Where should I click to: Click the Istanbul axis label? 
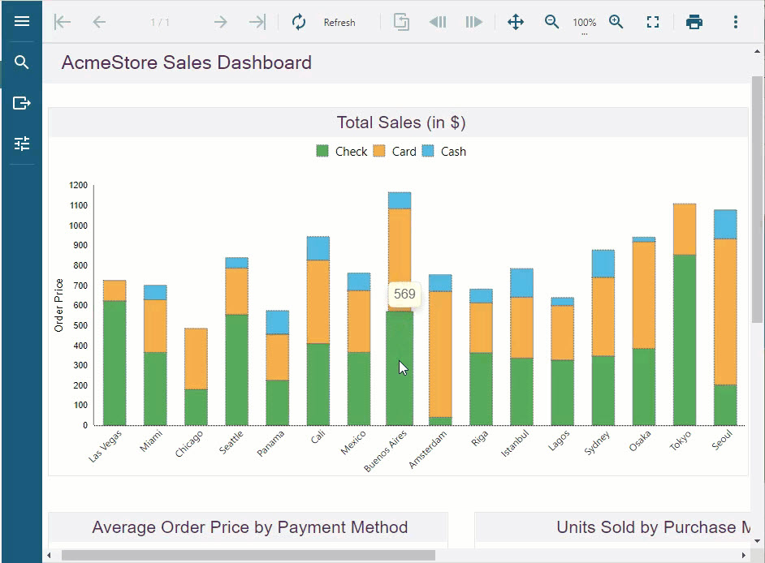tap(515, 443)
